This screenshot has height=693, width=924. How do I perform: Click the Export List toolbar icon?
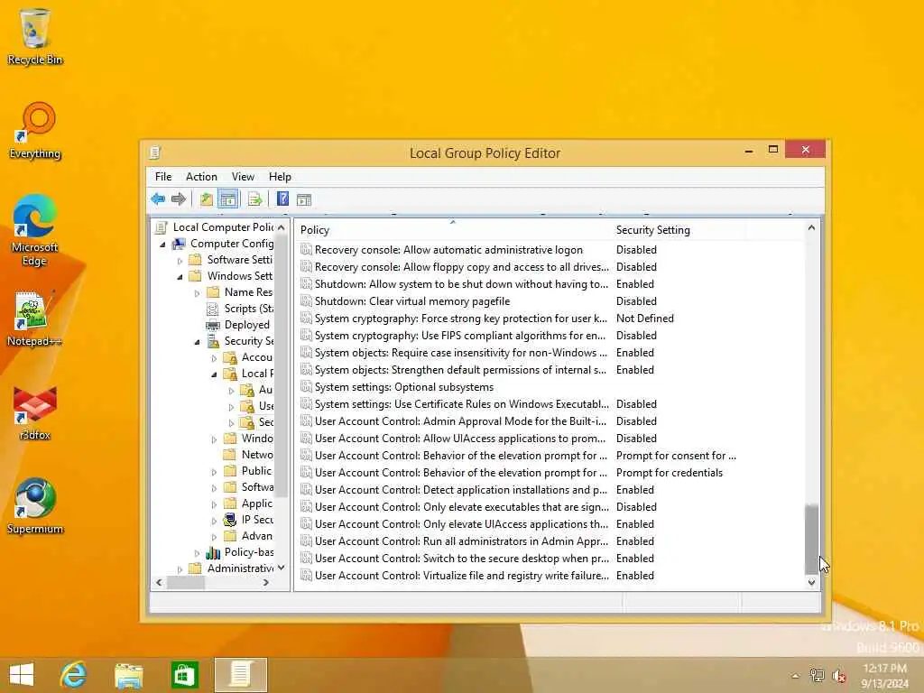pyautogui.click(x=254, y=199)
